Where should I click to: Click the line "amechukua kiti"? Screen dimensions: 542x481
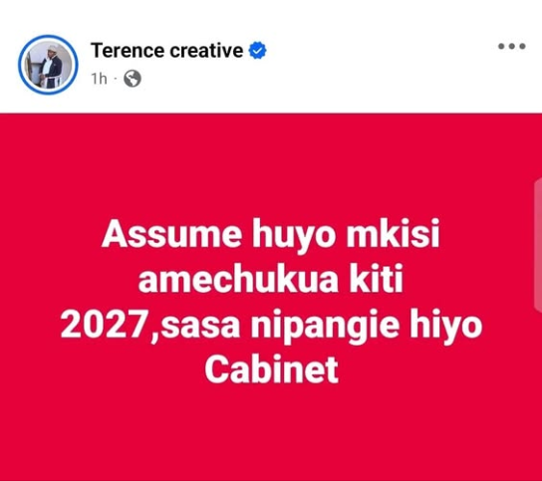pyautogui.click(x=271, y=279)
